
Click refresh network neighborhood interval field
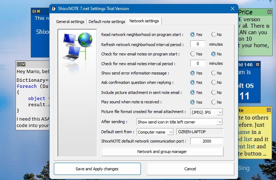click(x=198, y=44)
